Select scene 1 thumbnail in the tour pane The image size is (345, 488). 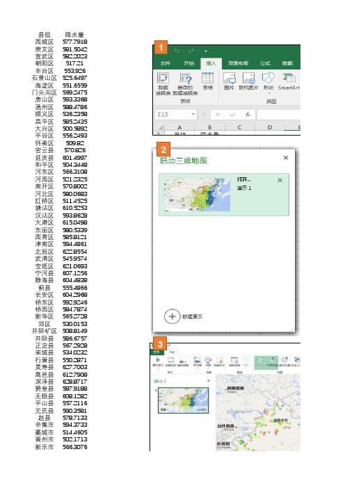pyautogui.click(x=183, y=400)
